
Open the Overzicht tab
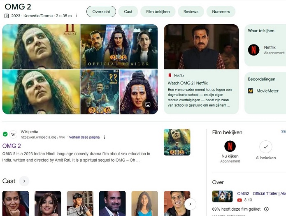coord(101,12)
